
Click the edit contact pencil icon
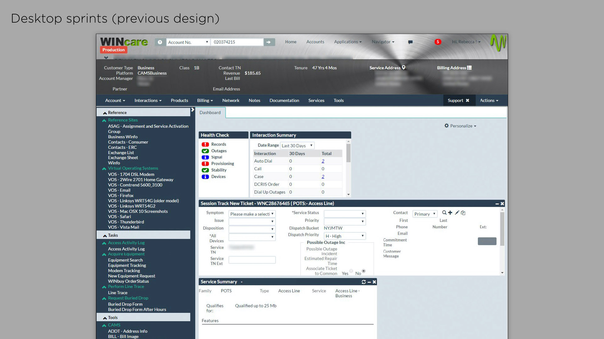457,213
